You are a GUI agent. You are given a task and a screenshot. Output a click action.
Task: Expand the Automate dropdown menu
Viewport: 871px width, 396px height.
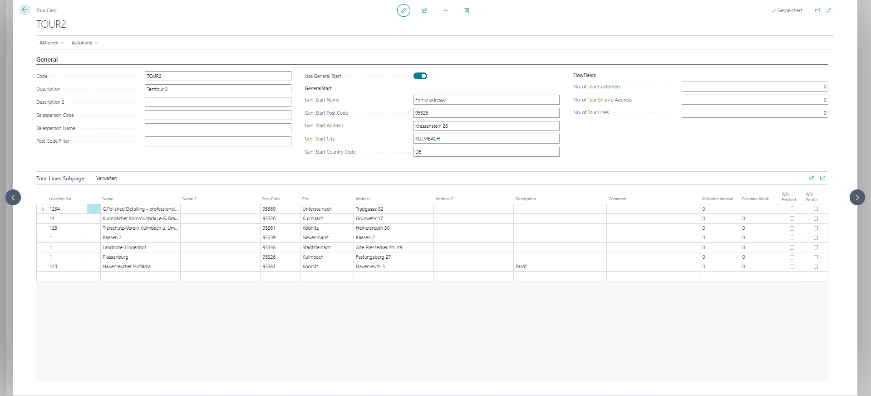click(x=85, y=43)
